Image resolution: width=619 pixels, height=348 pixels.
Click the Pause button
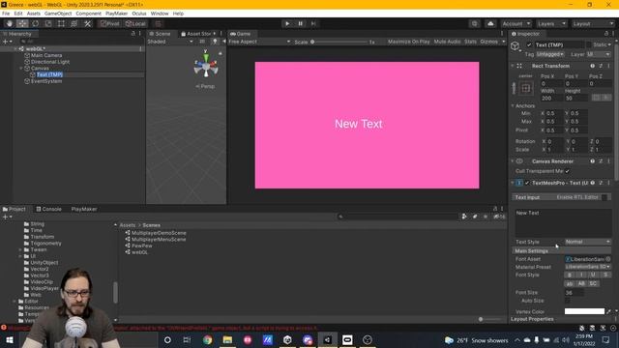coord(300,23)
